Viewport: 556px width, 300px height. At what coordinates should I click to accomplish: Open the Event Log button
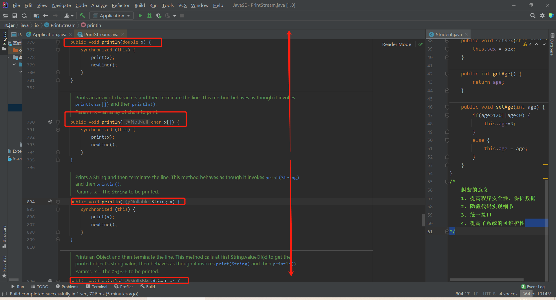[x=533, y=287]
